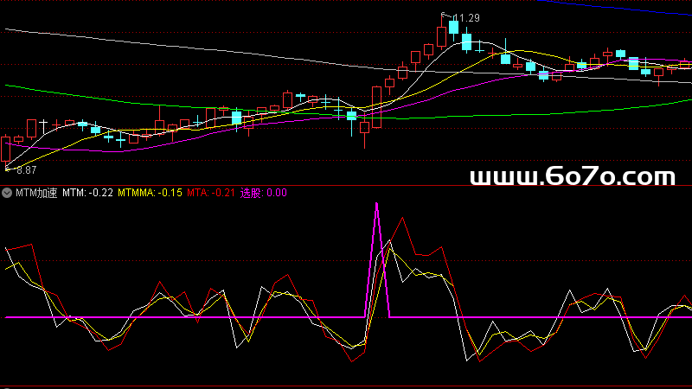Select the yellow MTMMA: -0.15 value label
This screenshot has height=389, width=692.
150,194
